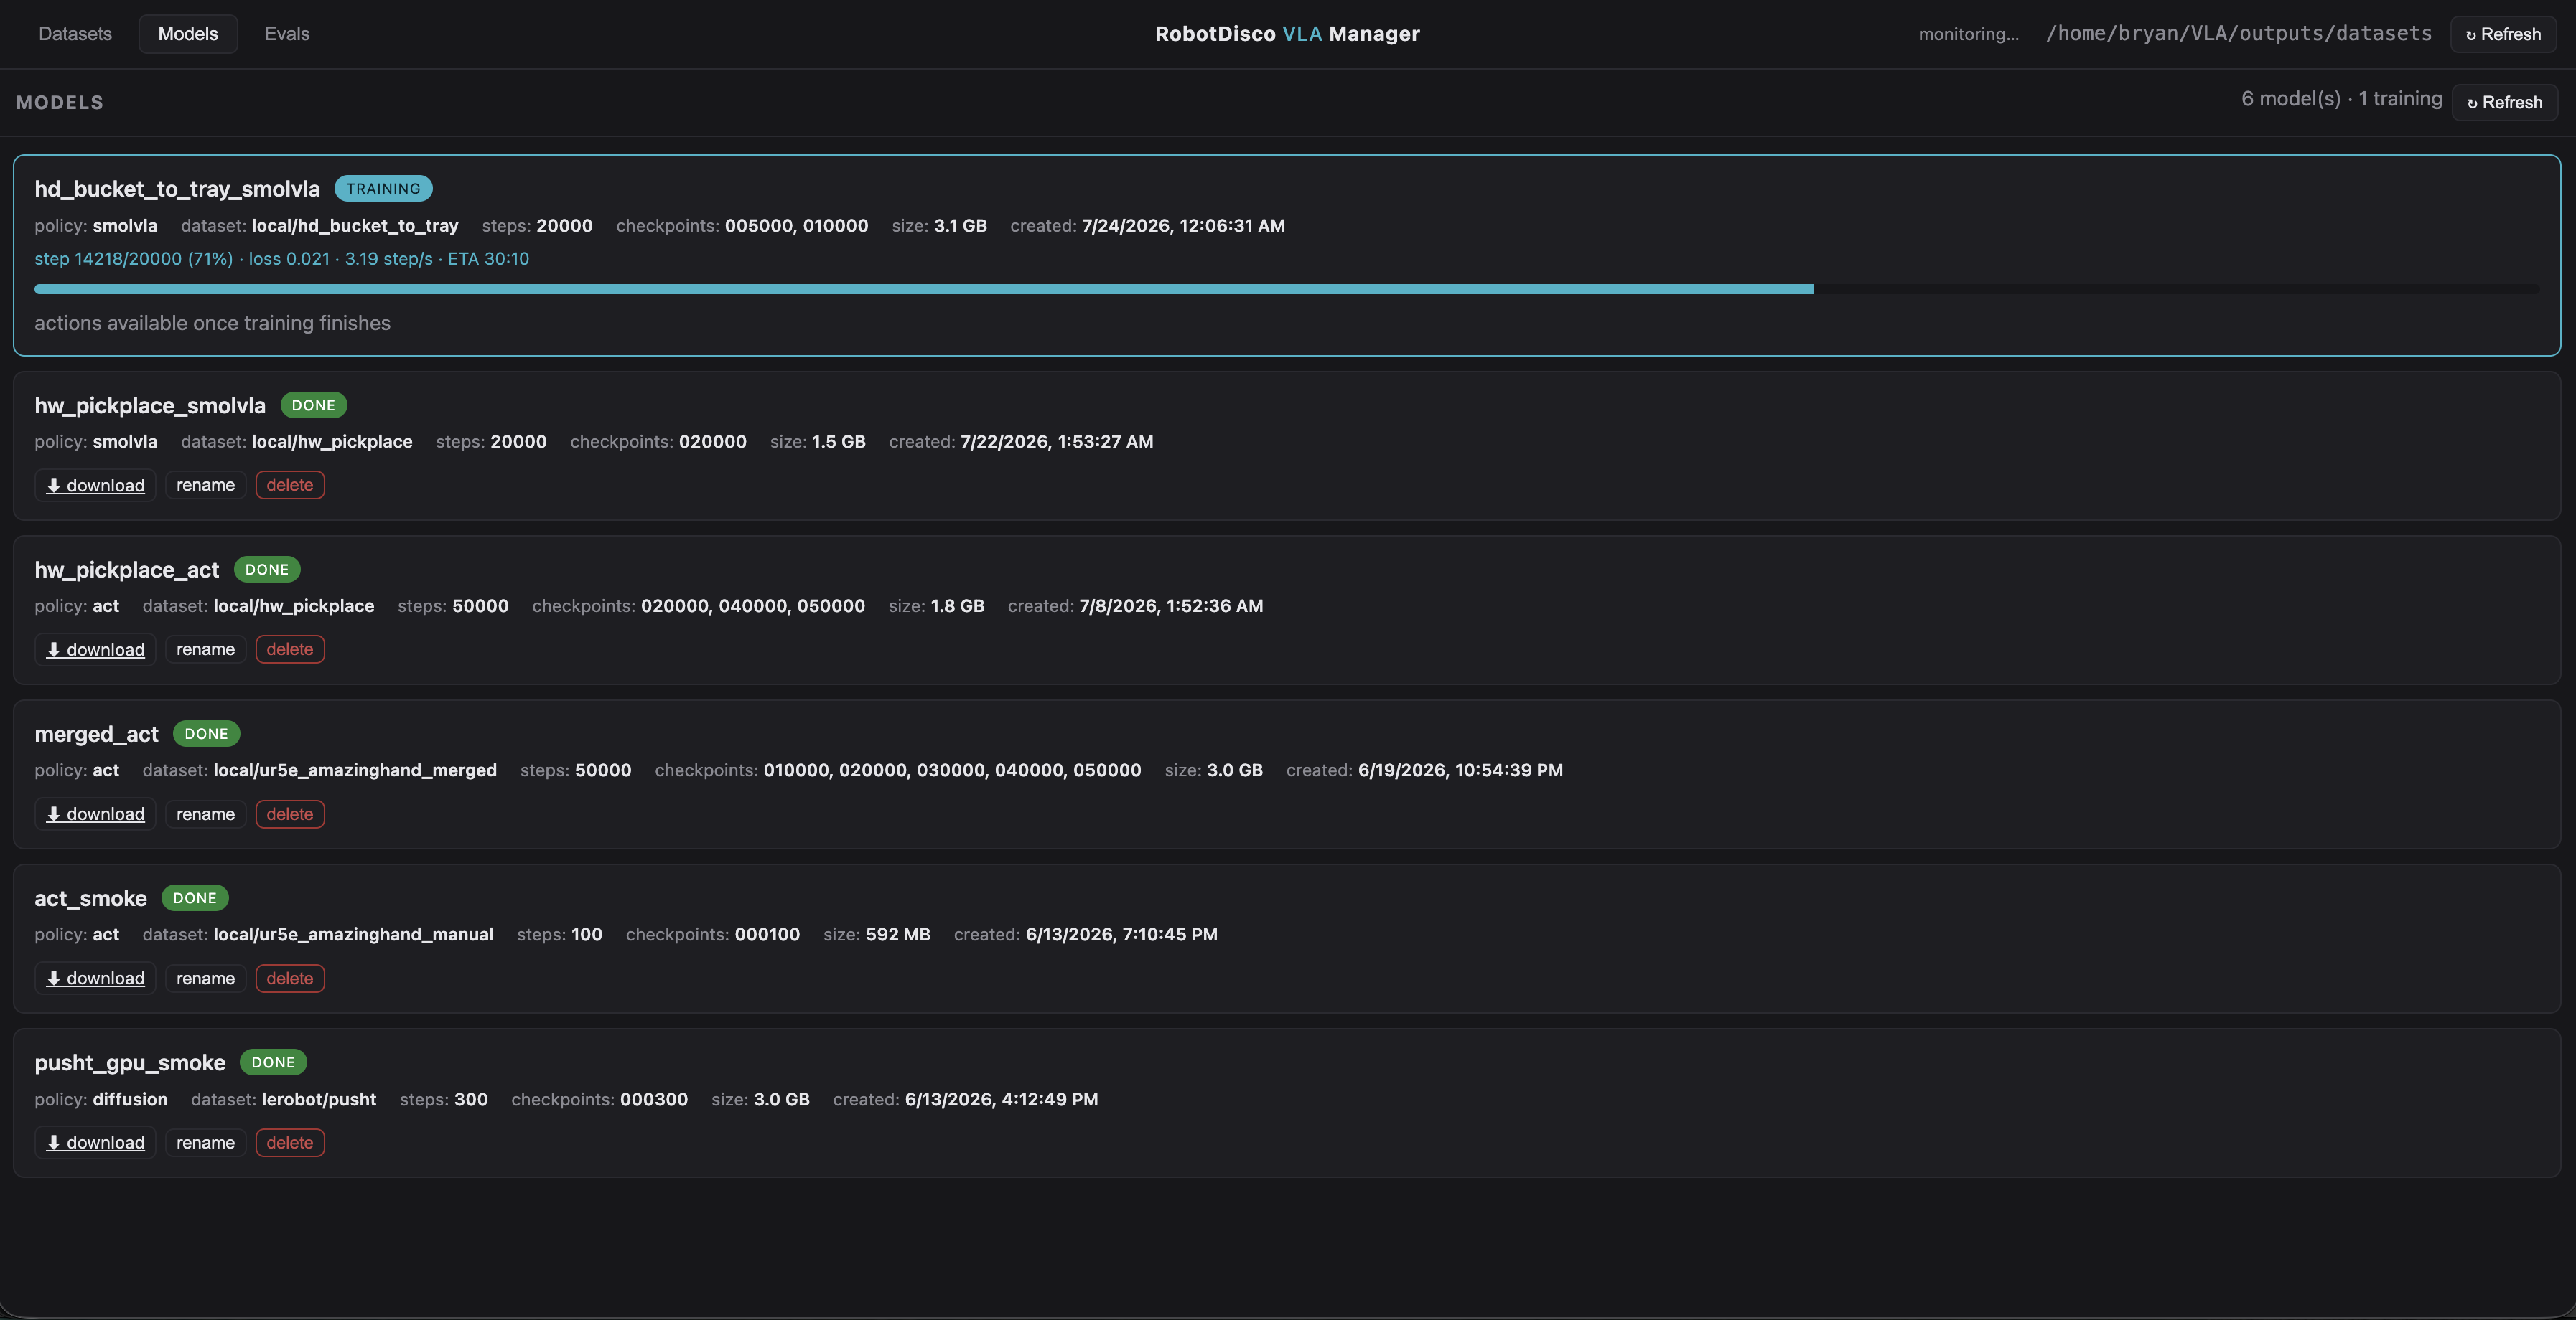
Task: Click the 'lerobot/pusht' dataset value
Action: coord(319,1099)
